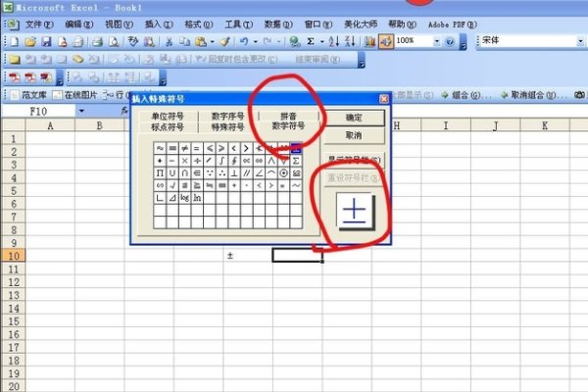The image size is (588, 392).
Task: Pick the ∩ intersection symbol
Action: pyautogui.click(x=184, y=173)
